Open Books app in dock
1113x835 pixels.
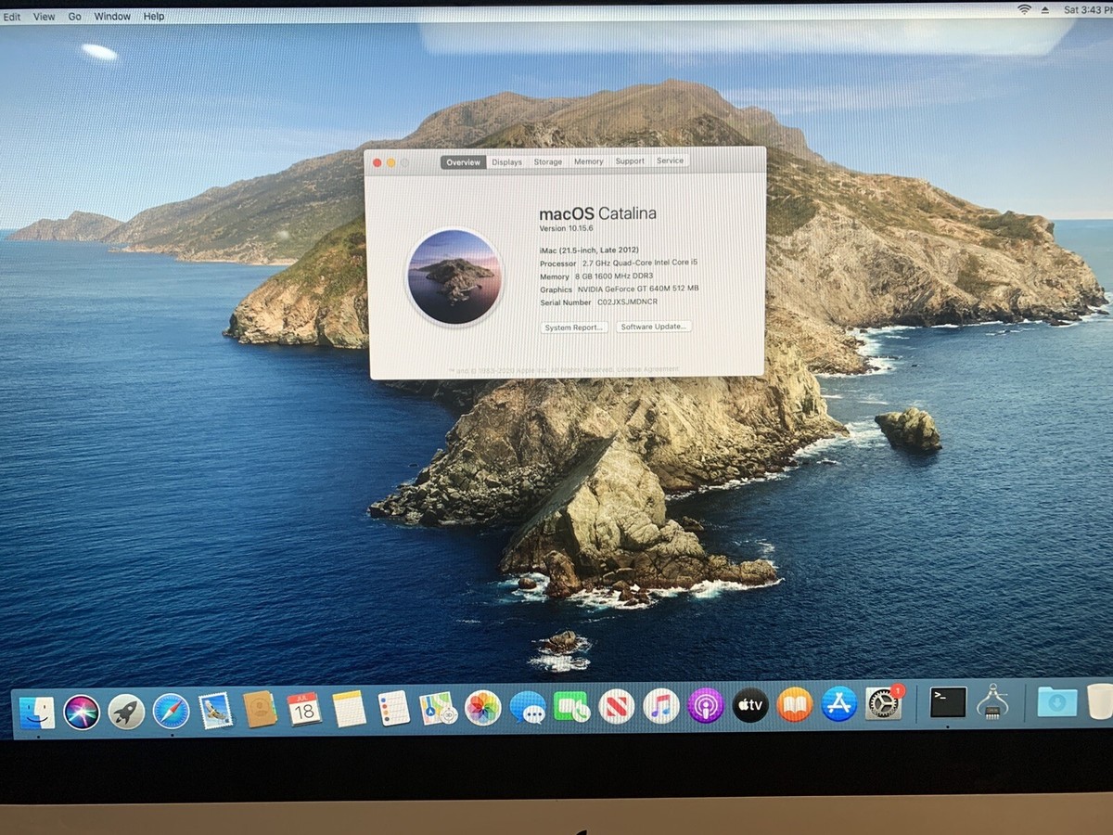(795, 705)
